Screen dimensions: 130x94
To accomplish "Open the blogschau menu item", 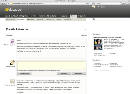I will (x=24, y=16).
